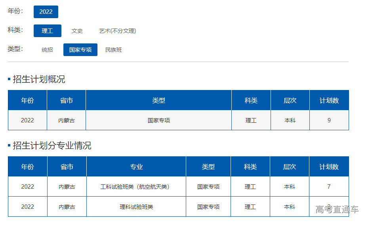370x225 pixels.
Task: Select the 理科试验班类 major cell
Action: [x=136, y=207]
